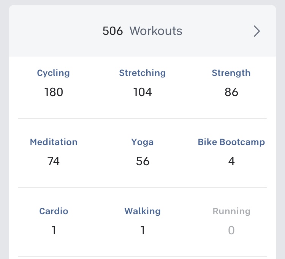
Task: Tap the 56 yoga count
Action: pyautogui.click(x=142, y=161)
